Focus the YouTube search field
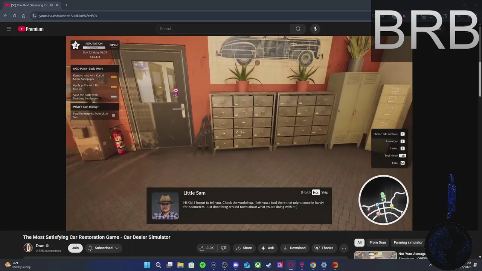Screen dimensions: 482x271 tap(223, 29)
